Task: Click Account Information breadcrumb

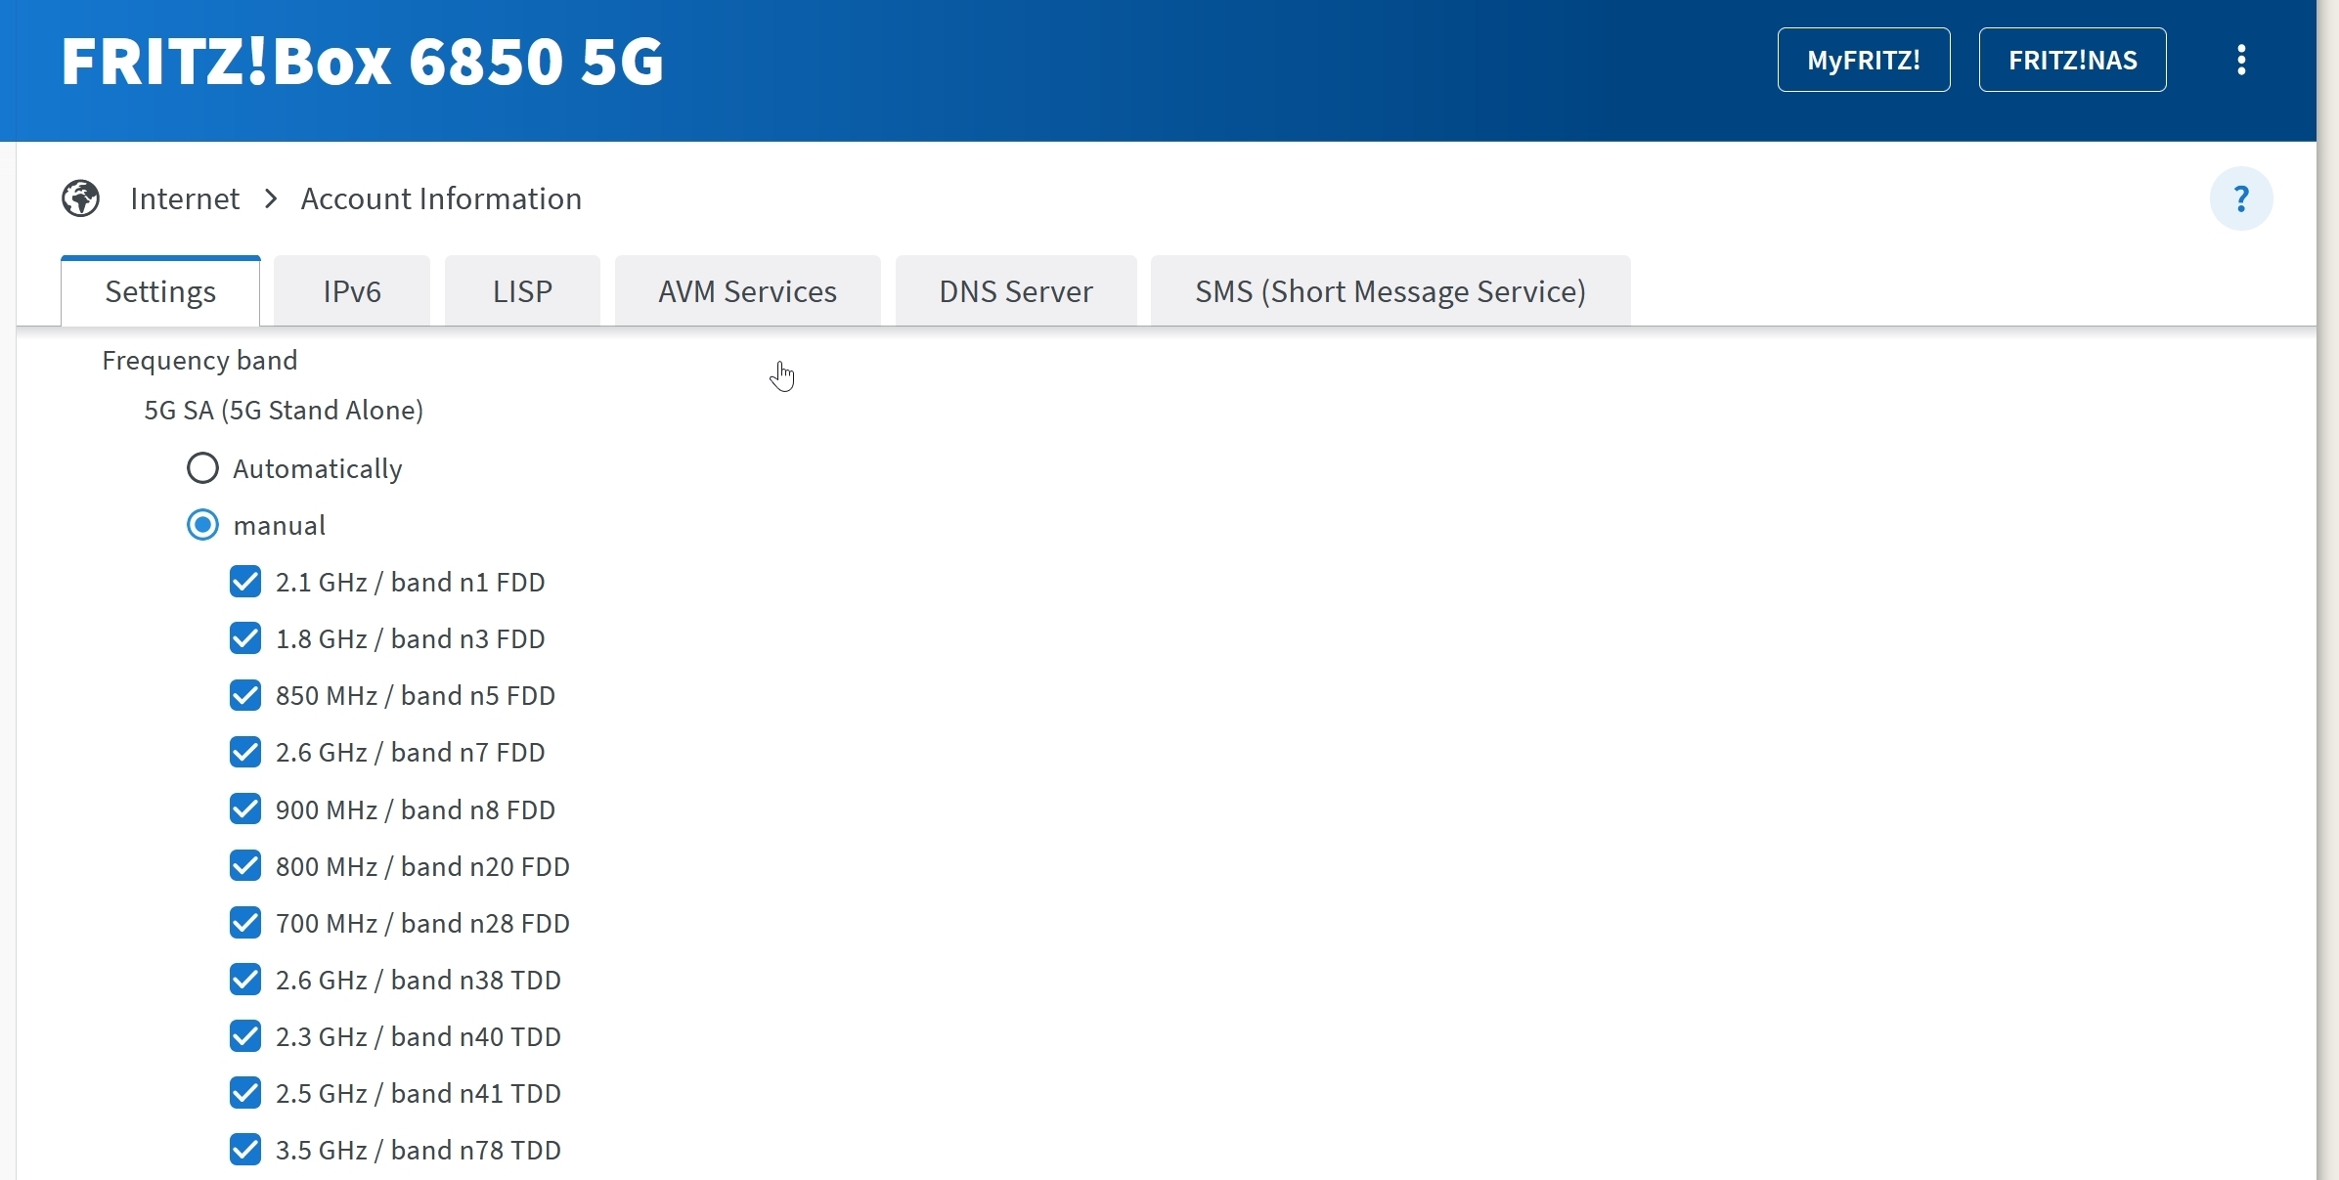Action: point(441,198)
